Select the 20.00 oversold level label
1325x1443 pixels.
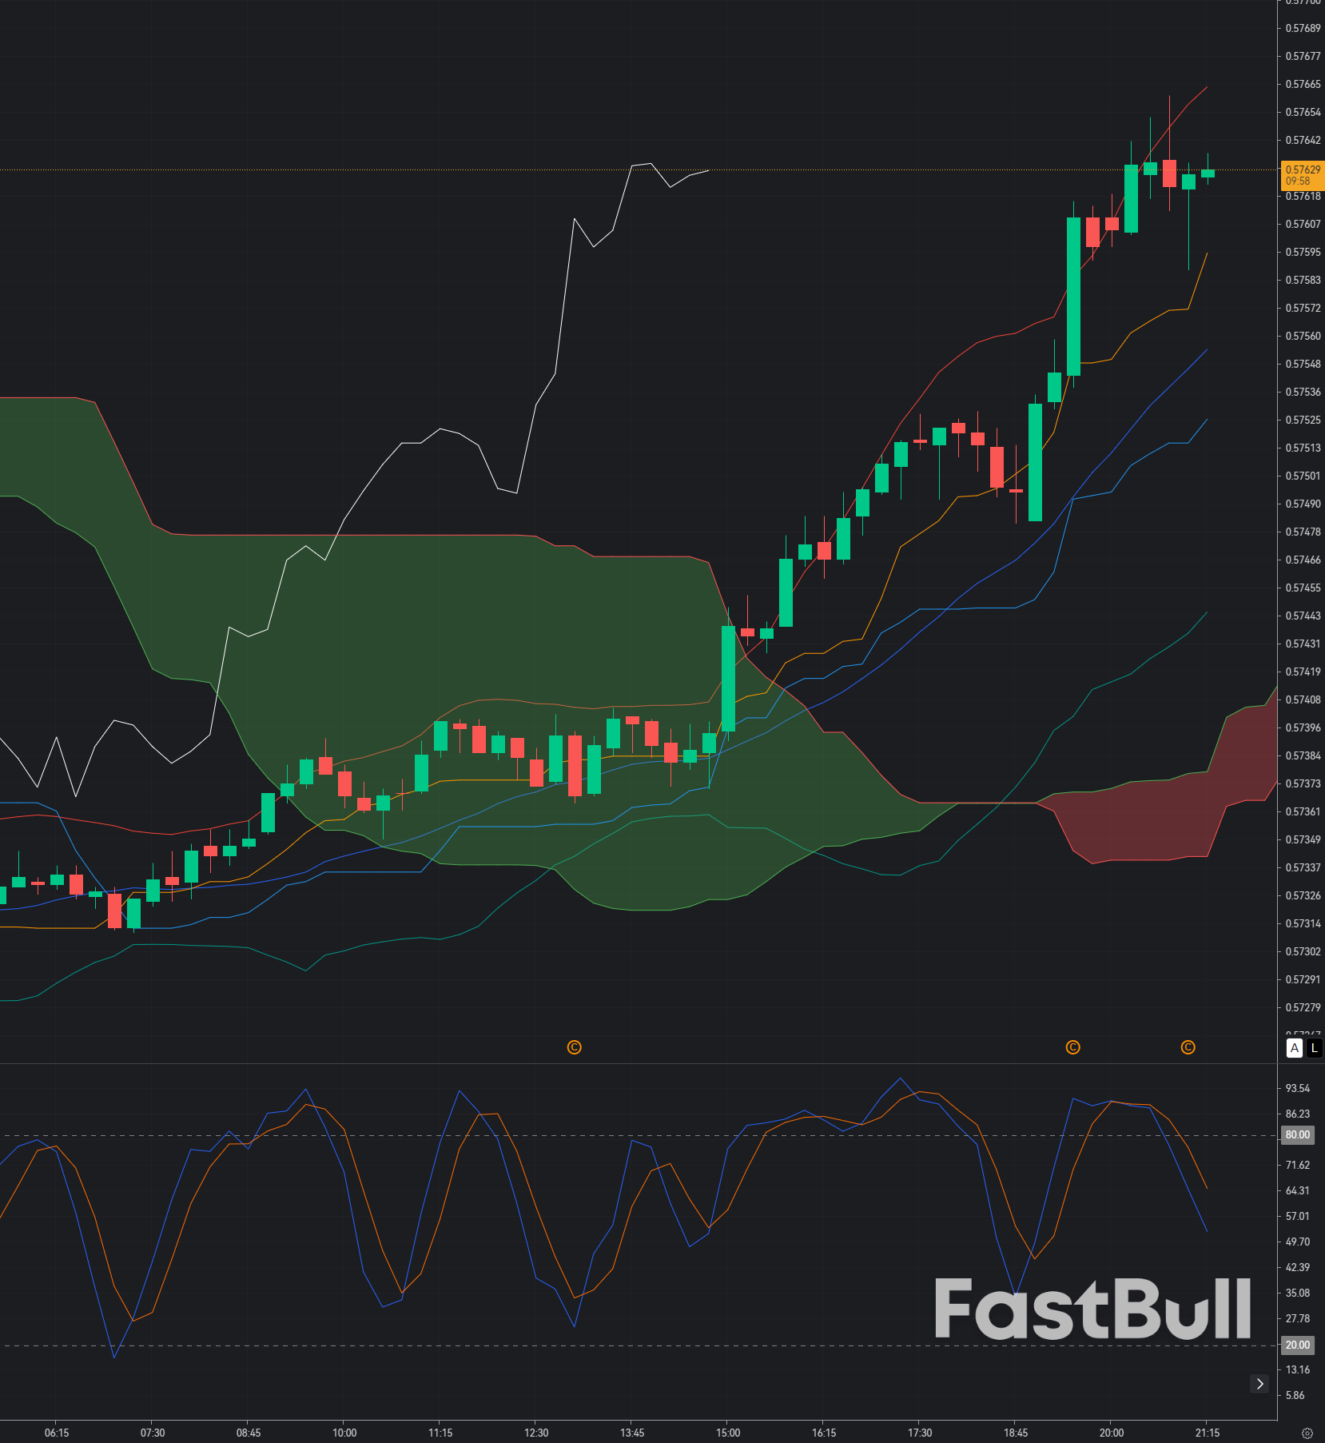(1298, 1345)
